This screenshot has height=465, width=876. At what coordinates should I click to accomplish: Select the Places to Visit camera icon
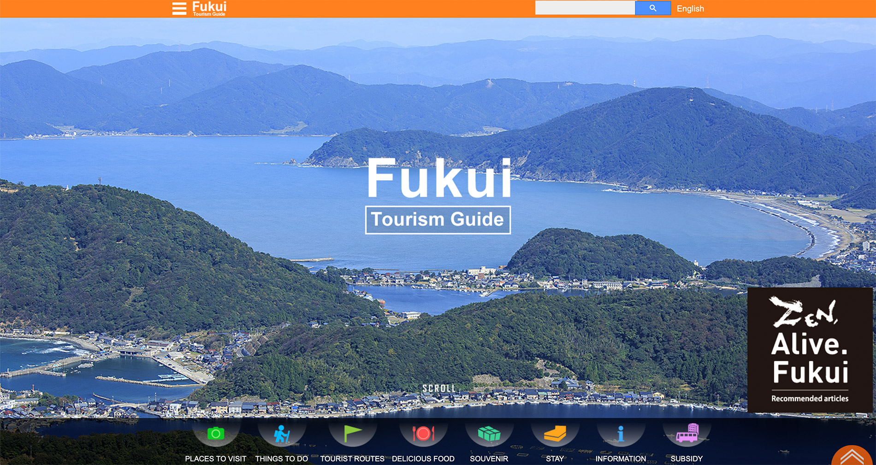216,432
